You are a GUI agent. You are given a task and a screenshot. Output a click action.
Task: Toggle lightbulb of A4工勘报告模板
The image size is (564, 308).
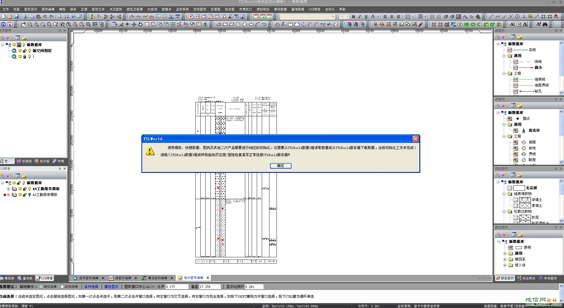pyautogui.click(x=30, y=189)
